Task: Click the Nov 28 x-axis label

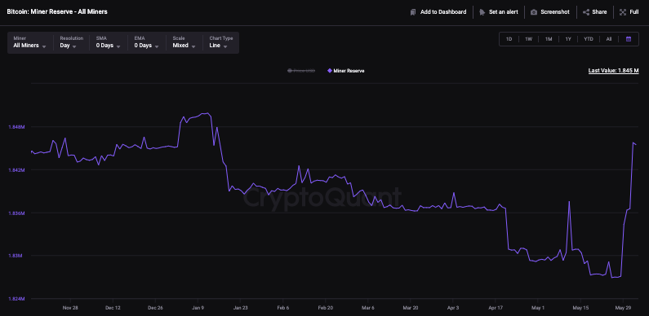Action: pos(70,308)
